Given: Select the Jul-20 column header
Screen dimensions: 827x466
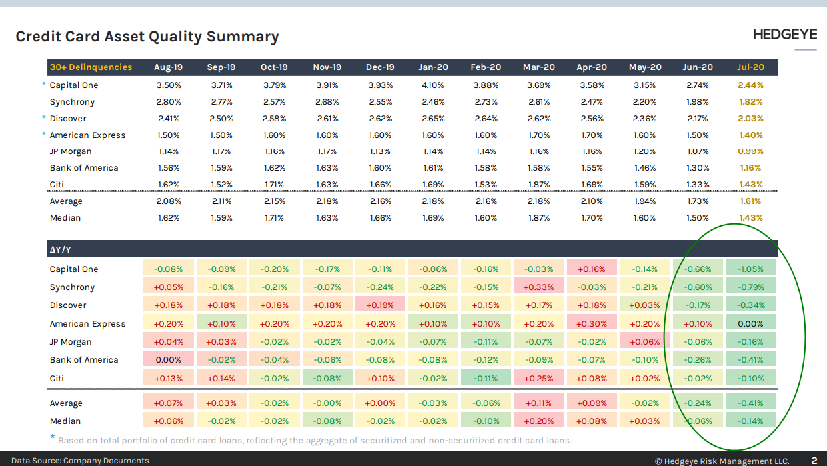Looking at the screenshot, I should pyautogui.click(x=750, y=67).
